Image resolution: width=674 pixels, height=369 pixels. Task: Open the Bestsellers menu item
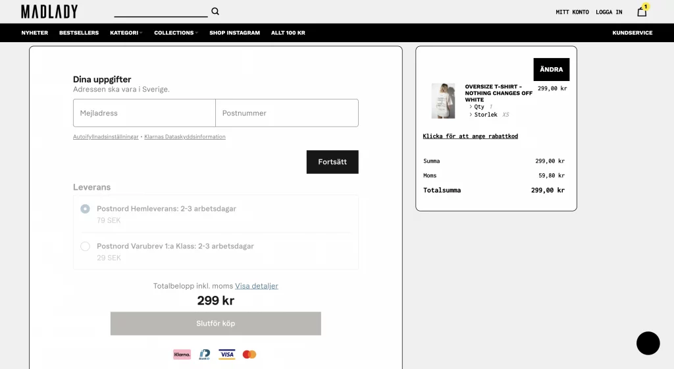[x=79, y=33]
